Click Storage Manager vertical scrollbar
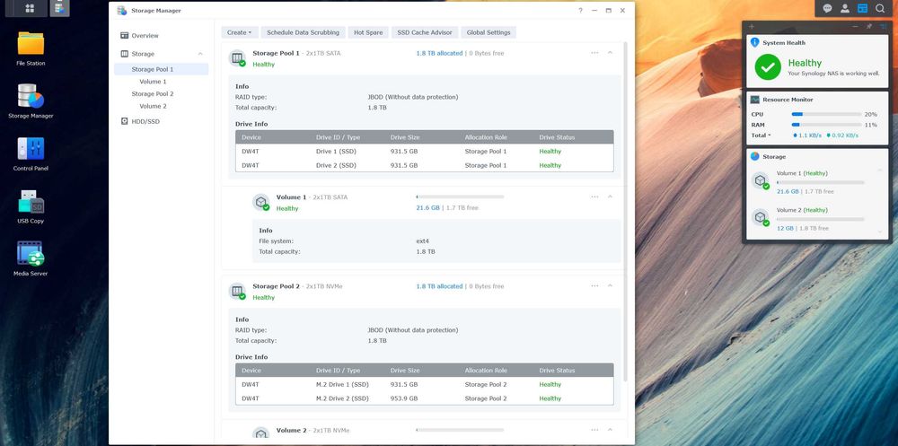 tap(625, 212)
